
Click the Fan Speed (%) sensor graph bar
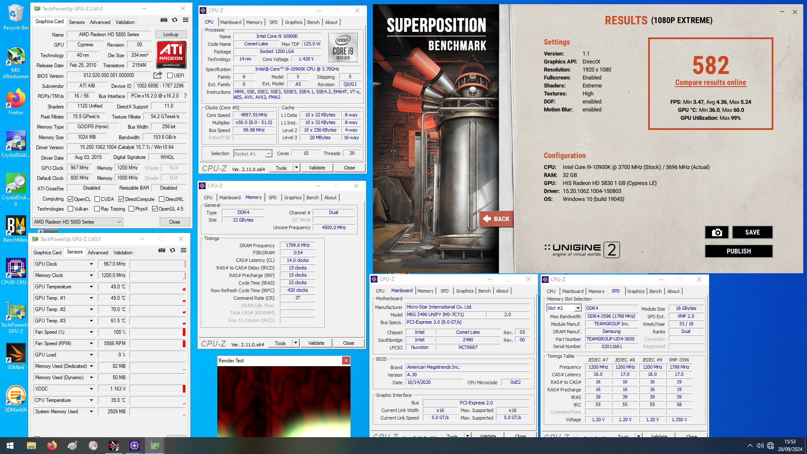point(158,332)
